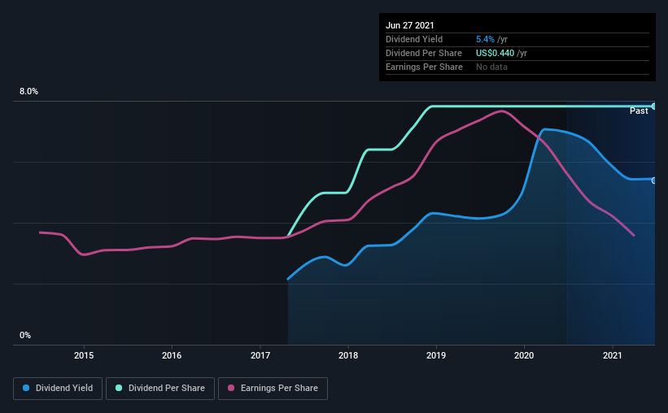
Task: Toggle the Dividend Yield legend button
Action: tap(58, 389)
